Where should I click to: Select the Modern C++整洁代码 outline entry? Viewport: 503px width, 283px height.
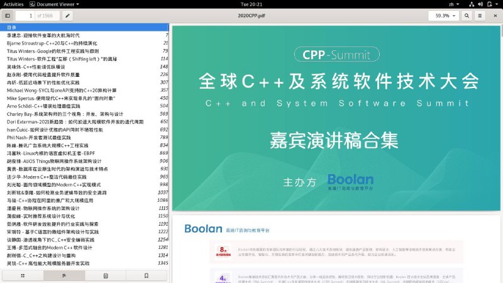point(84,177)
